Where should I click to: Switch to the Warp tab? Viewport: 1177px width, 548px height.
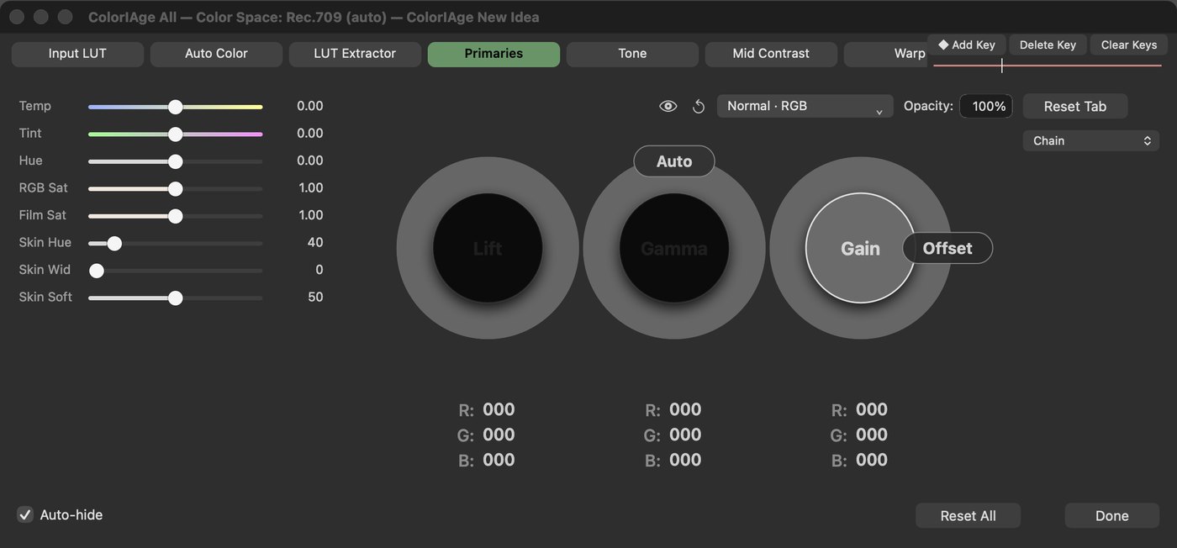coord(887,54)
